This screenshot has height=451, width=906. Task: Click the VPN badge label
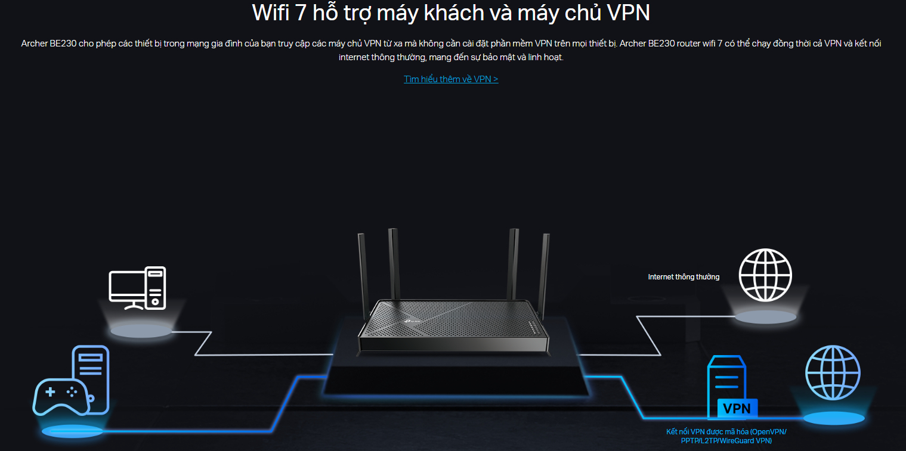click(737, 409)
